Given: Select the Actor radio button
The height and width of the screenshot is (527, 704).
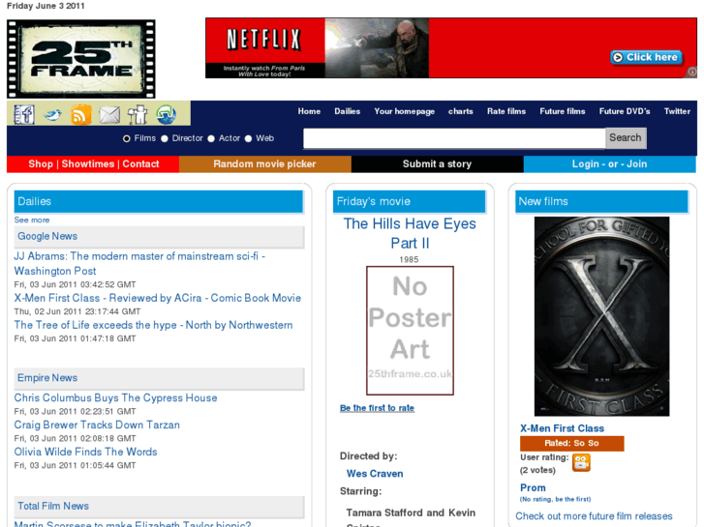Looking at the screenshot, I should [211, 138].
